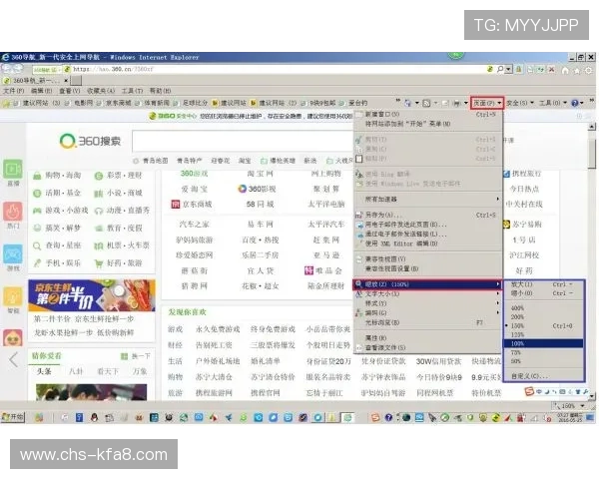The height and width of the screenshot is (479, 599).
Task: Open the 收藏夹(A) menu
Action: point(101,91)
